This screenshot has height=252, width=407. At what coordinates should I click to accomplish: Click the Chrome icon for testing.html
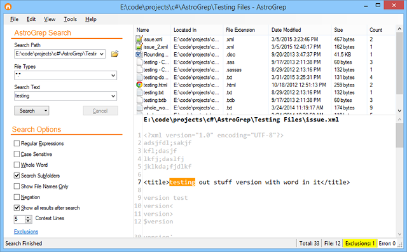click(x=139, y=85)
